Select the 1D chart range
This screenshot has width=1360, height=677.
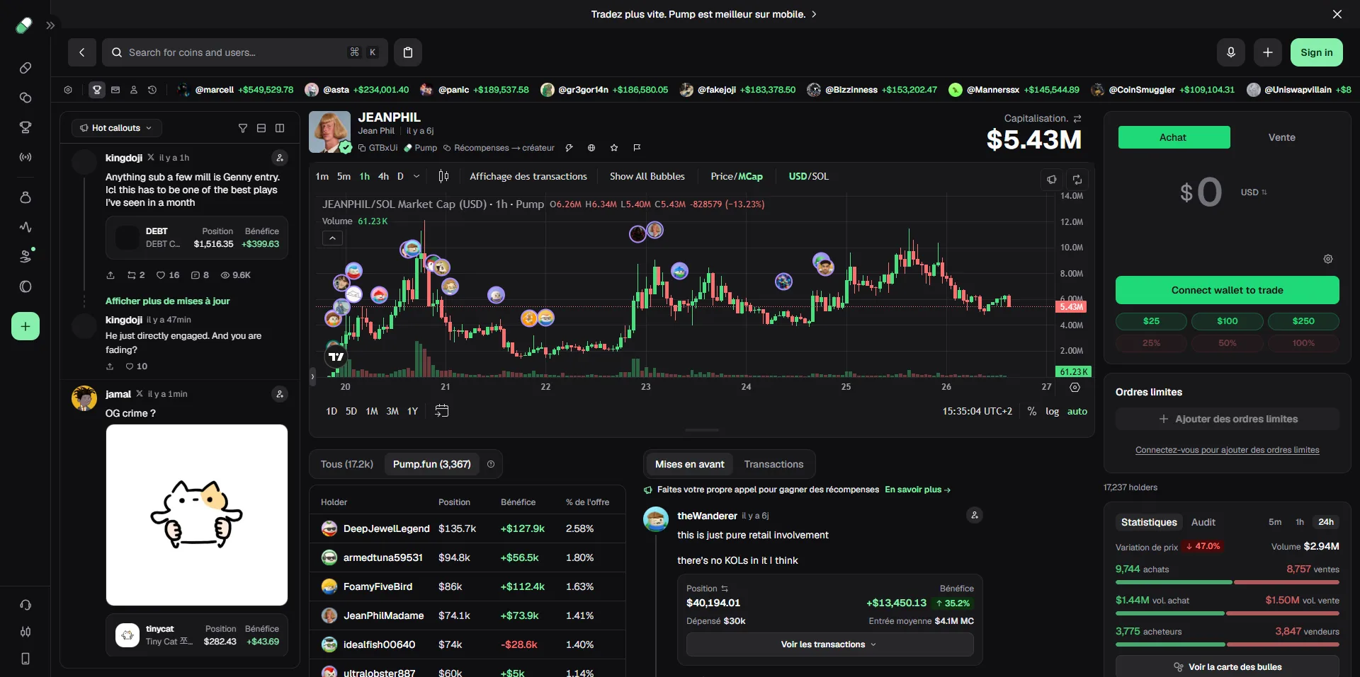tap(331, 411)
